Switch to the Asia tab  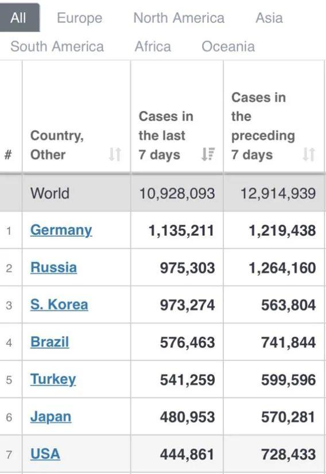click(x=269, y=18)
